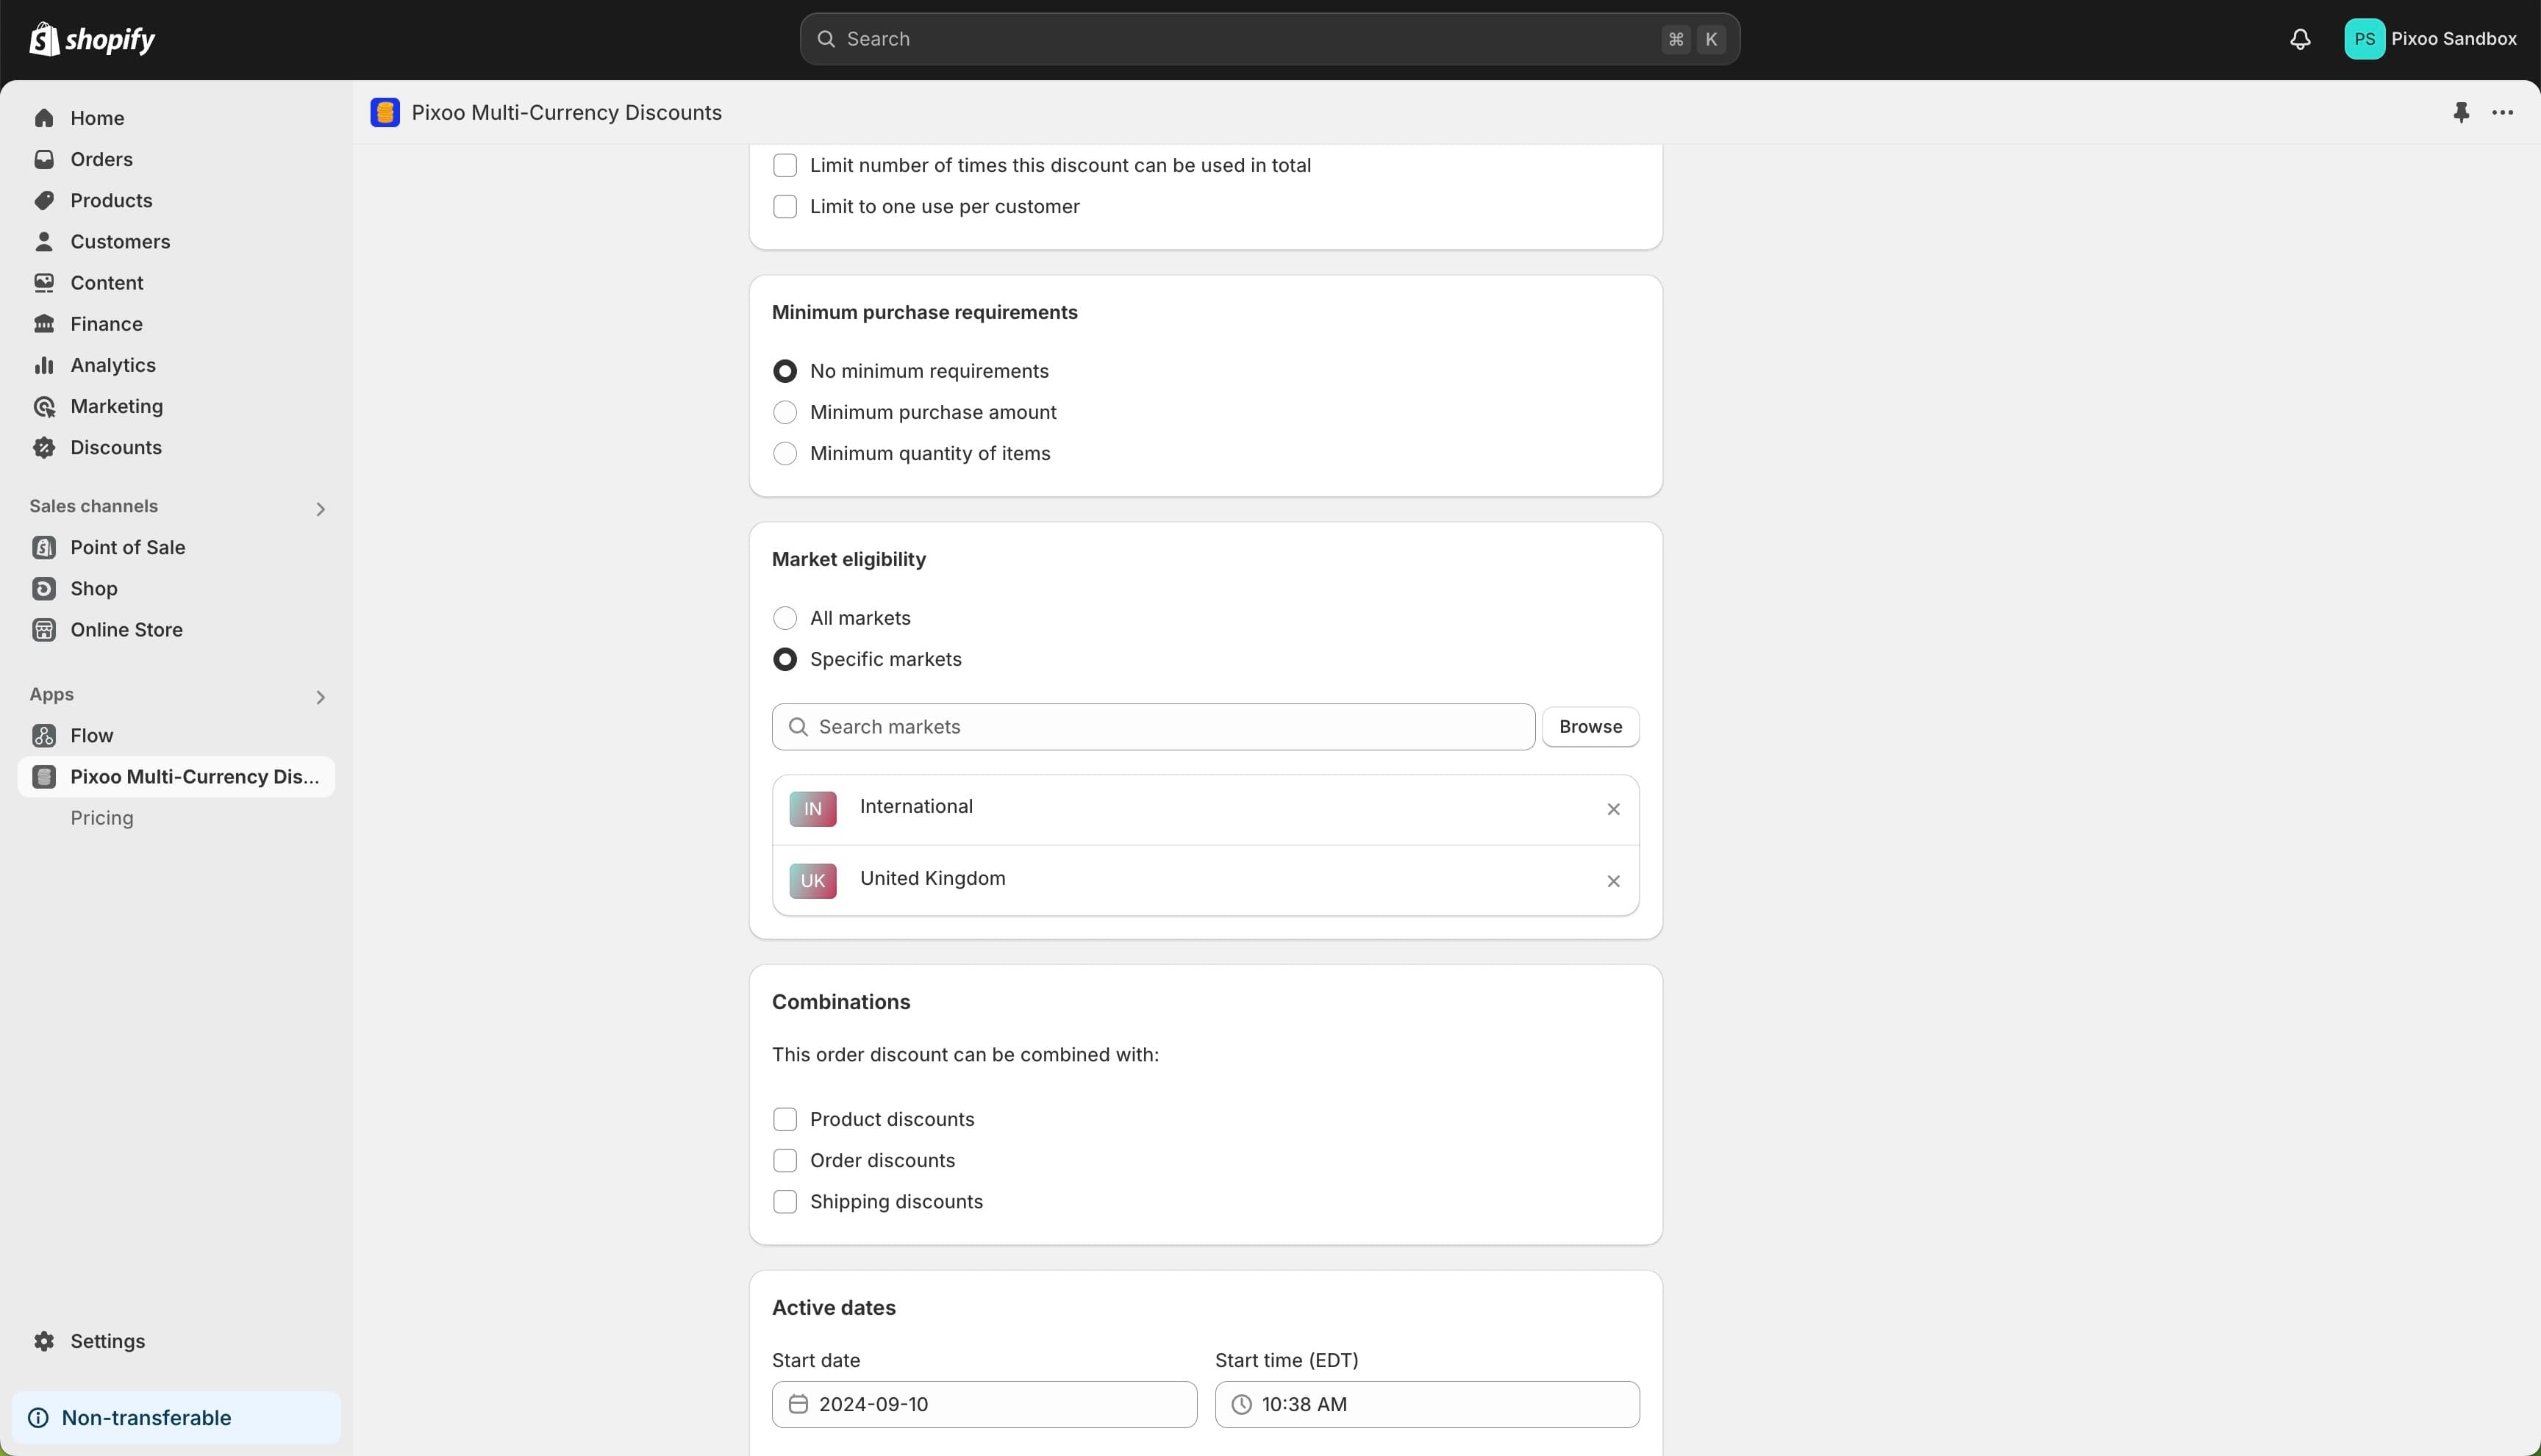This screenshot has height=1456, width=2541.
Task: Click the Orders inbox icon
Action: [x=44, y=159]
